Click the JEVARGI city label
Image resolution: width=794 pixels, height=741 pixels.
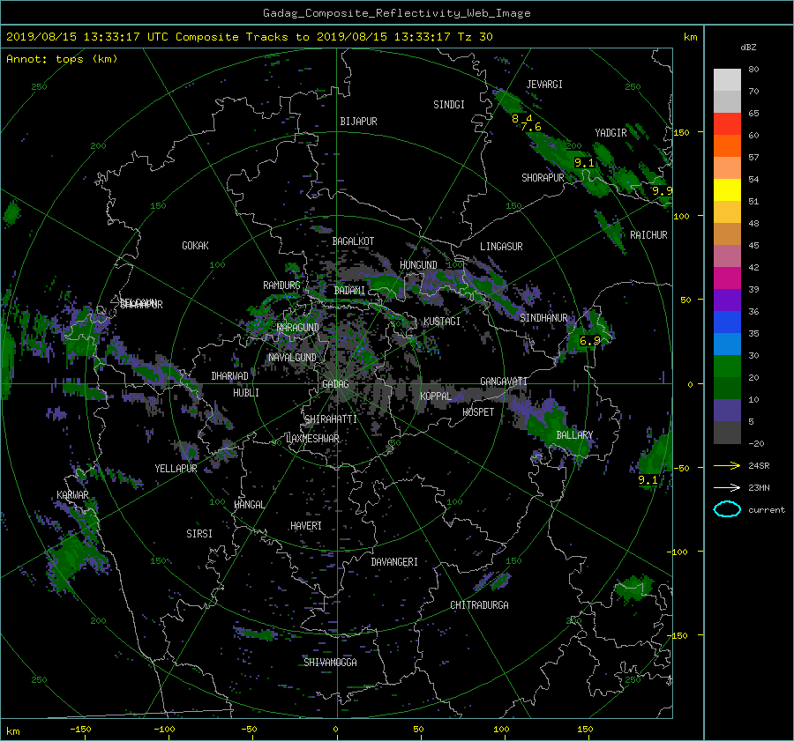[x=544, y=85]
